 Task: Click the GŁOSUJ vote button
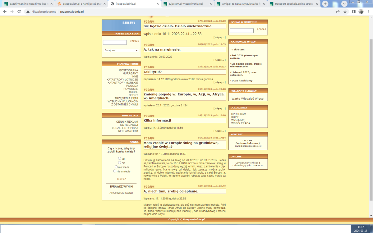[x=121, y=179]
